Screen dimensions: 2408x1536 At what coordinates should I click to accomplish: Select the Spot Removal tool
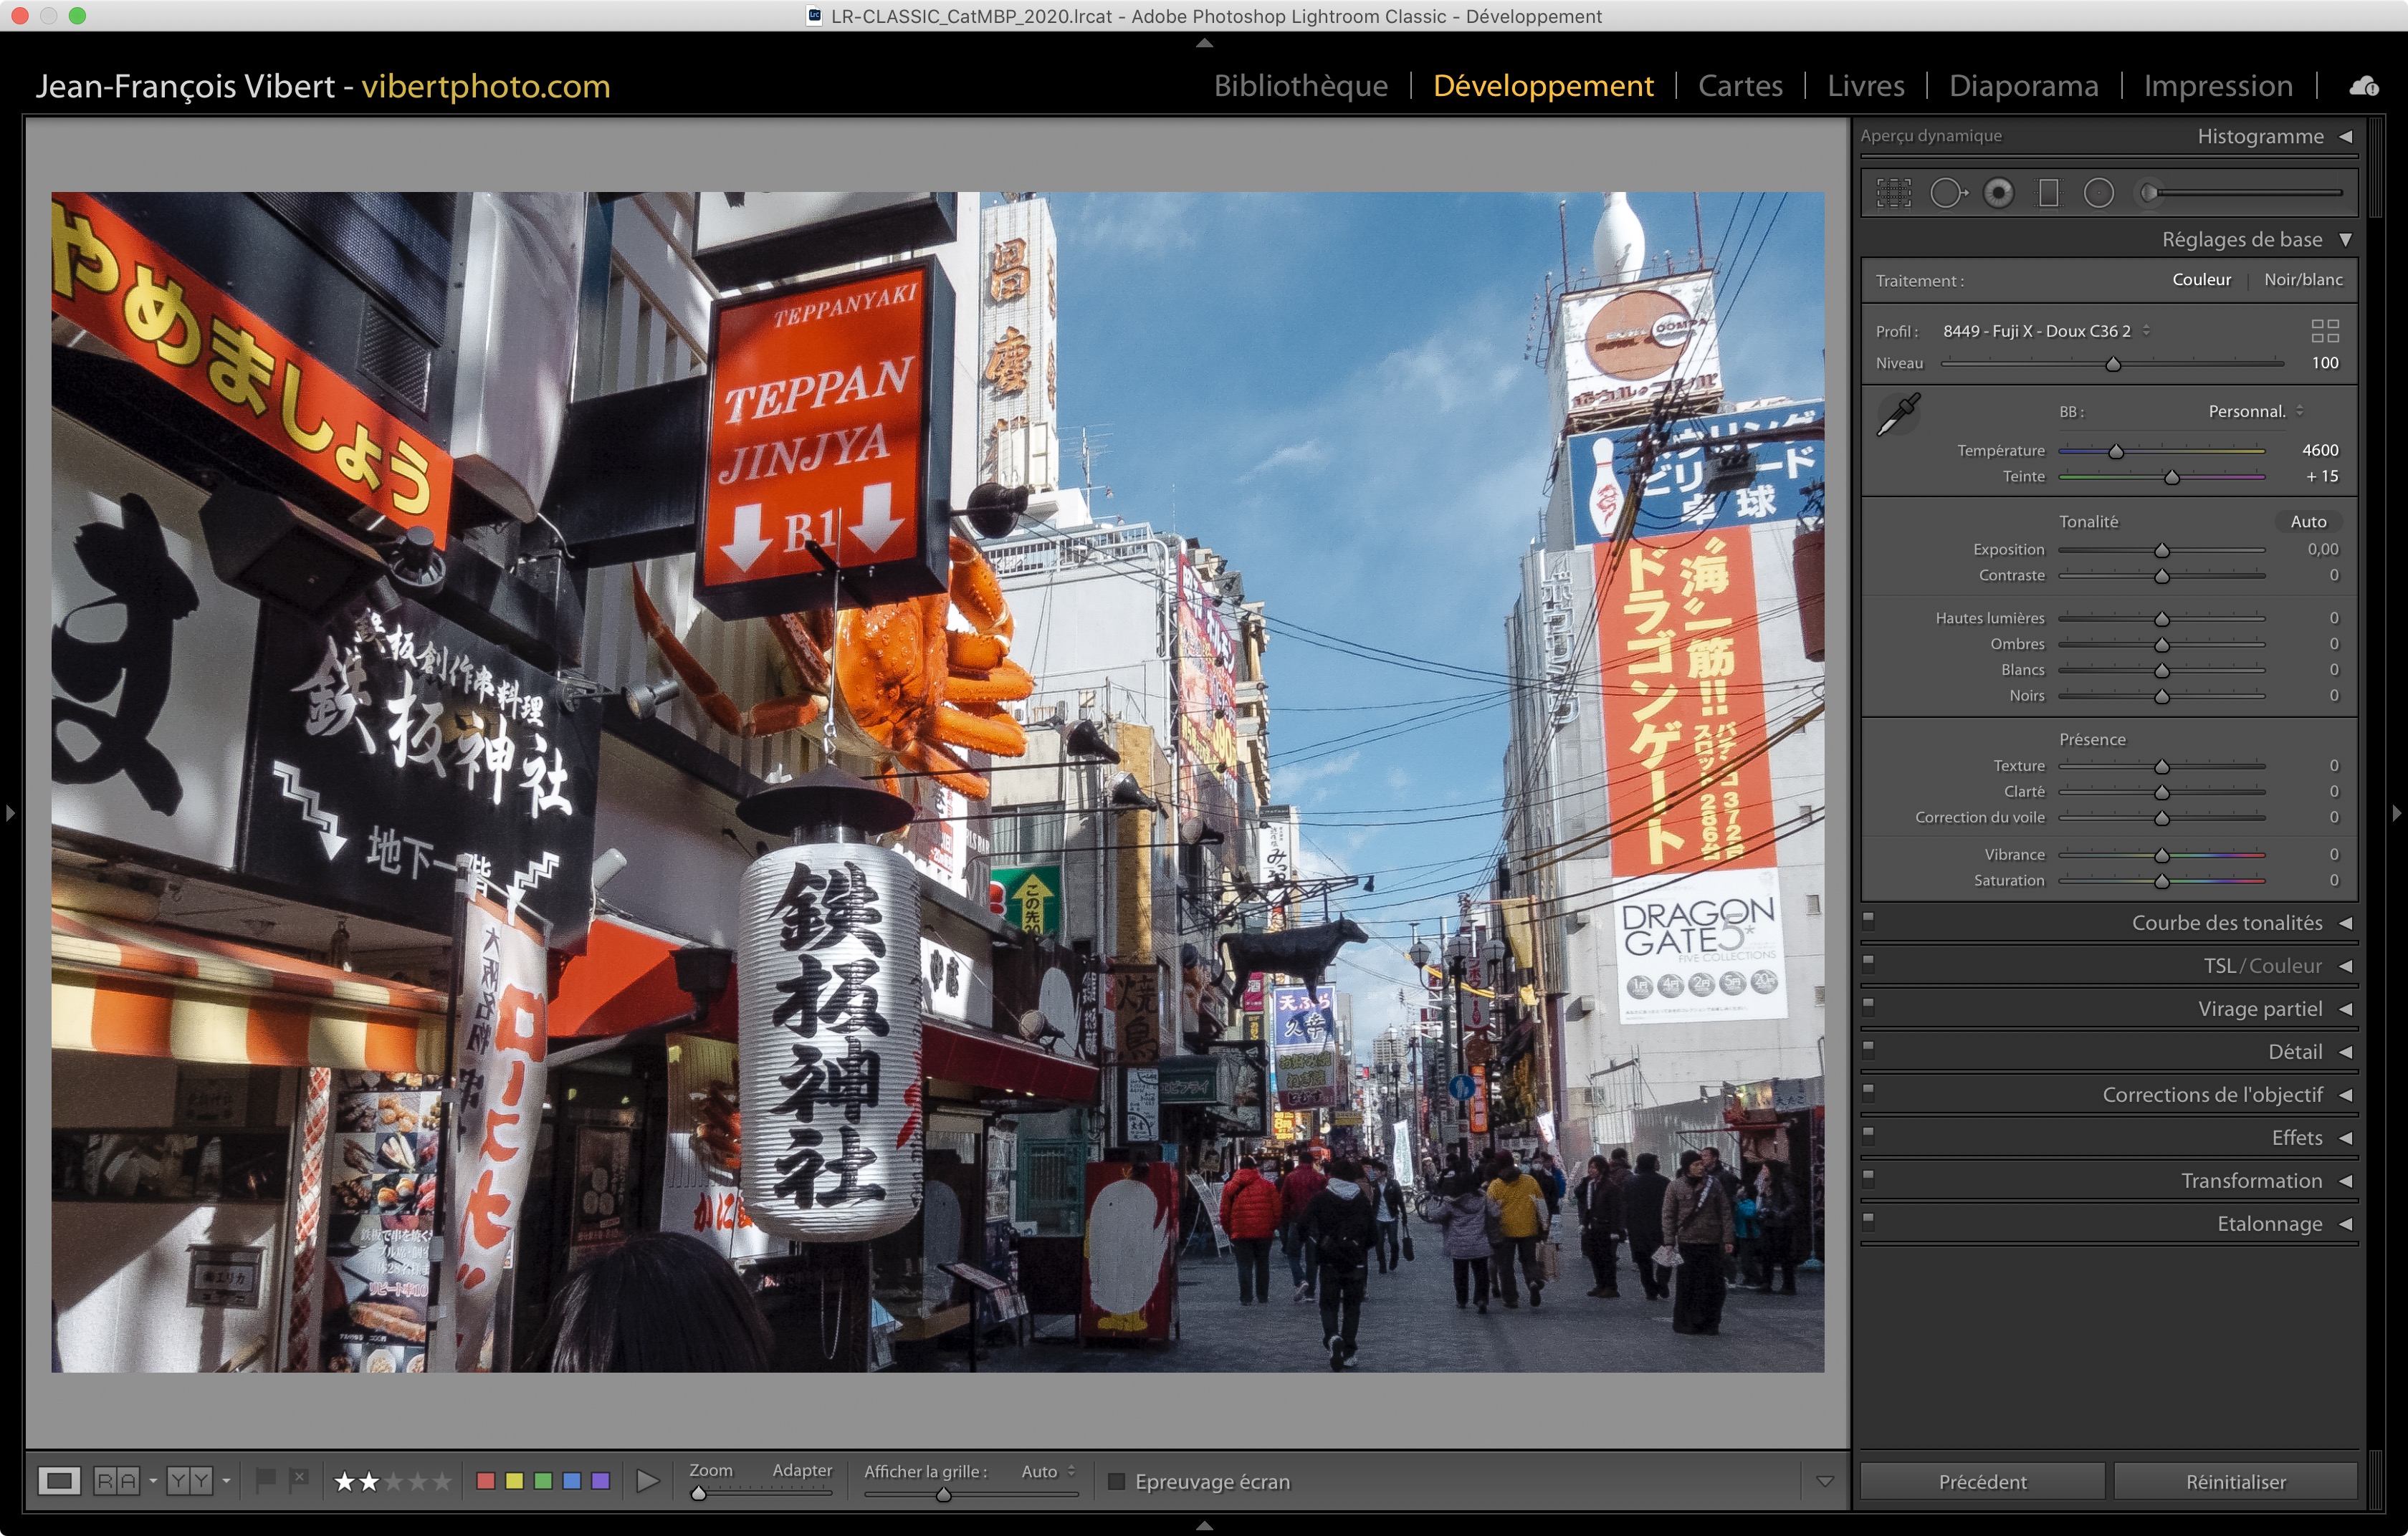[x=1946, y=192]
